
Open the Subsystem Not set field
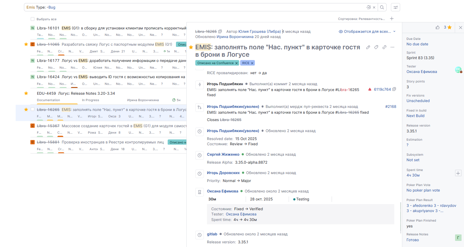pyautogui.click(x=413, y=160)
